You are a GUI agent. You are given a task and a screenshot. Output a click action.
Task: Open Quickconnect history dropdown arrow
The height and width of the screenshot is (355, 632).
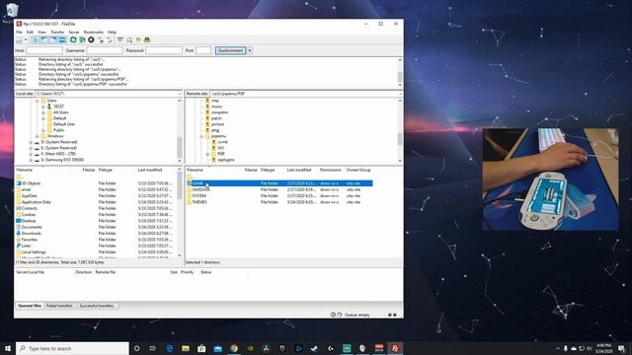click(250, 50)
